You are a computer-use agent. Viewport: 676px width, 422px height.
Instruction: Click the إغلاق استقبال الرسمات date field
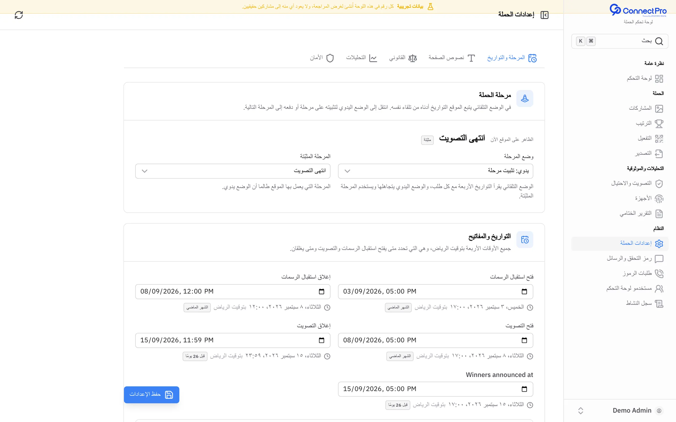tap(233, 291)
